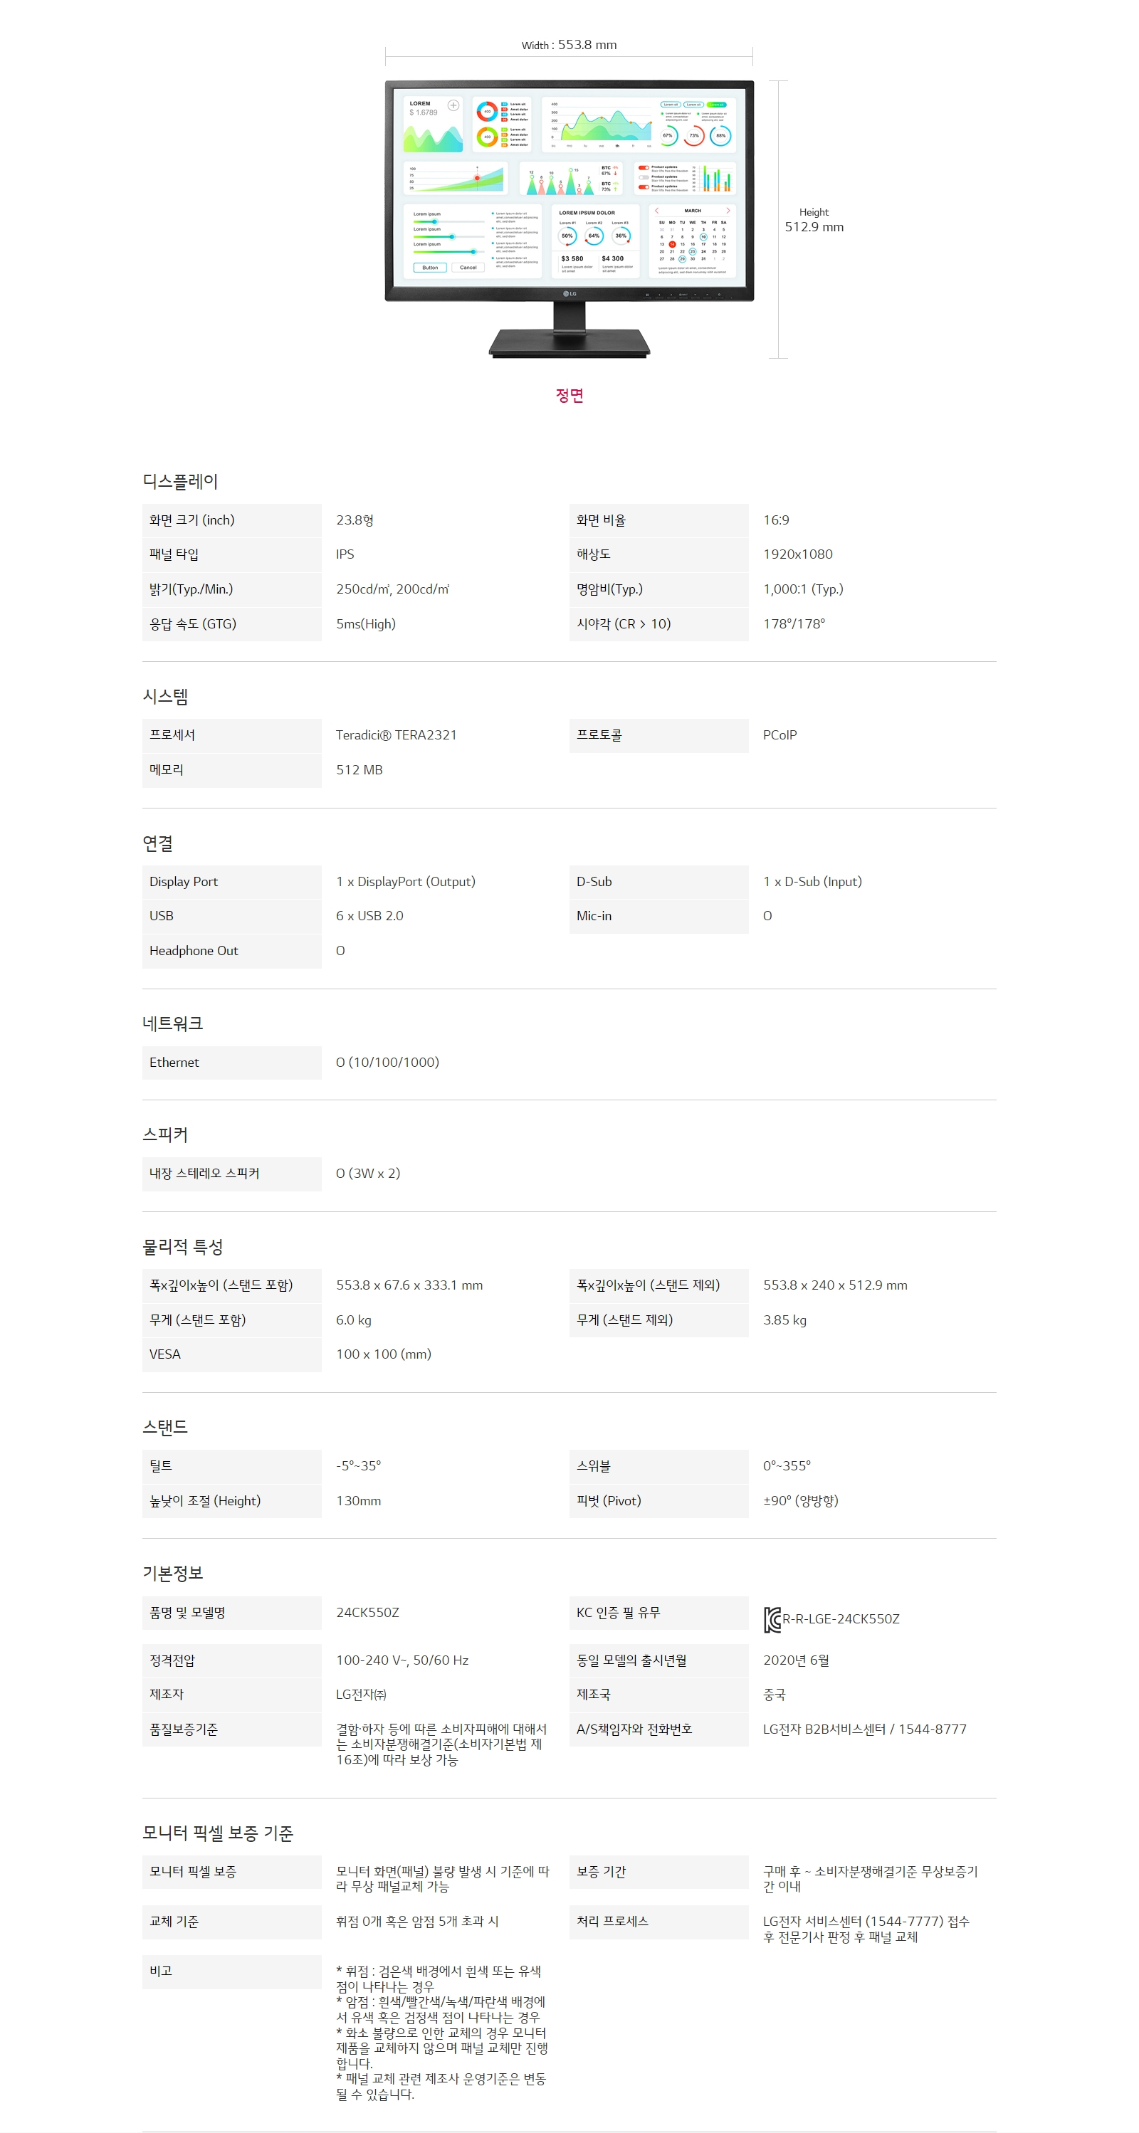
Task: Click the '3.85 kg' weight value
Action: (x=784, y=1320)
